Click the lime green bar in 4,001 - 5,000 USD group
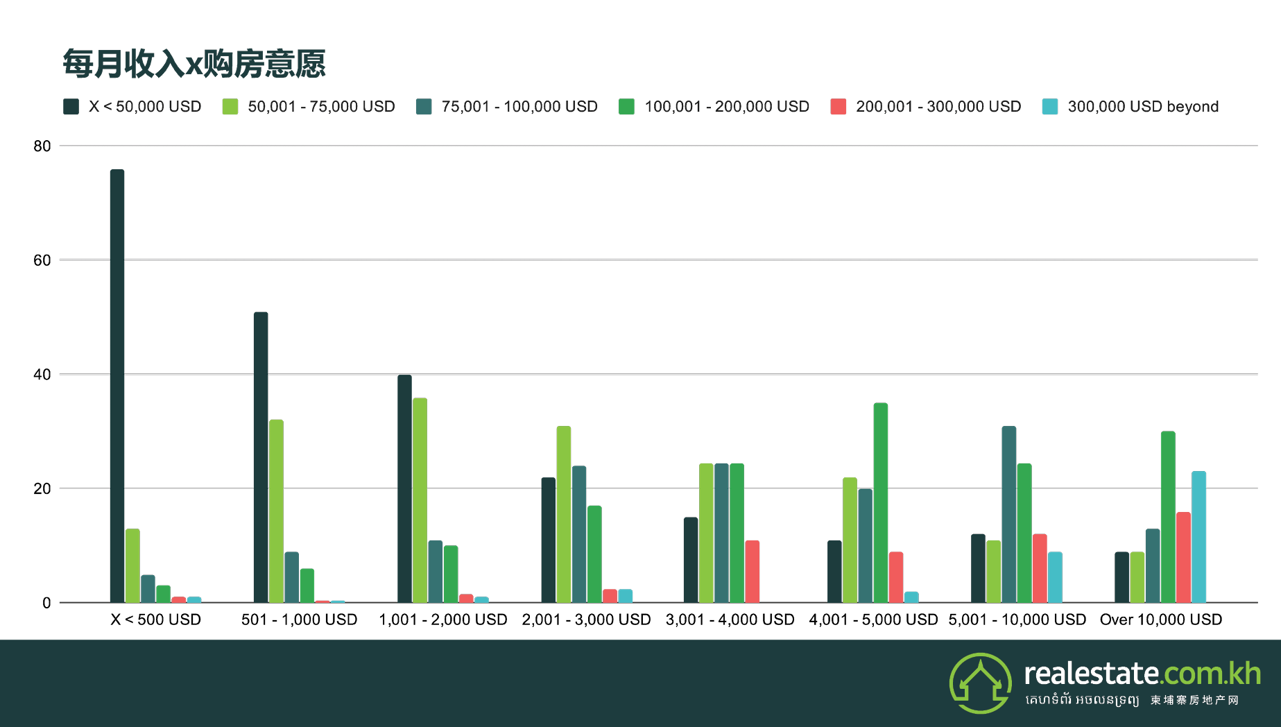This screenshot has height=727, width=1281. 850,540
